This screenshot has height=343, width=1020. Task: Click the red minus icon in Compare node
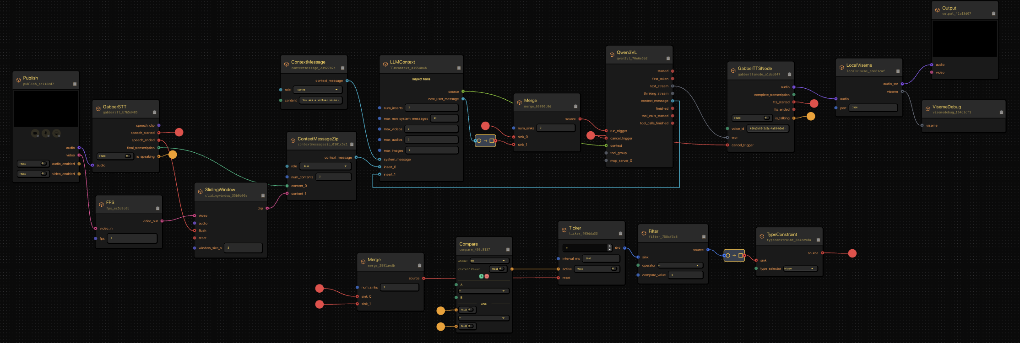487,276
